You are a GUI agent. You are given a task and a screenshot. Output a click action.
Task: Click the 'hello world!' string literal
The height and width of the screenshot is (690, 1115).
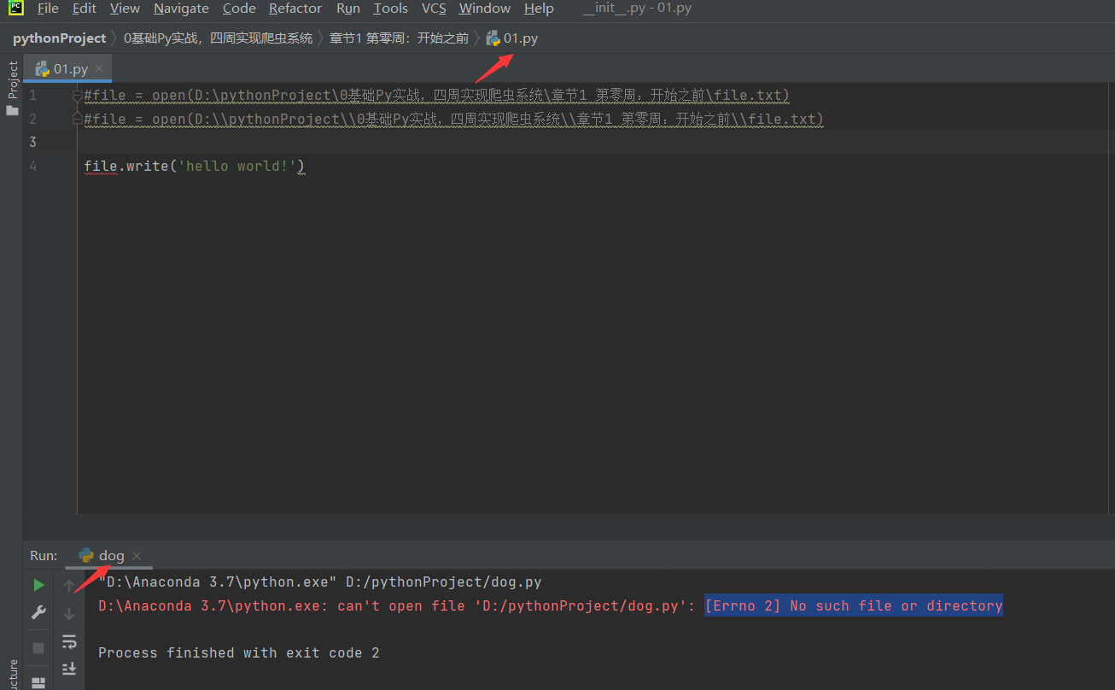click(x=237, y=166)
